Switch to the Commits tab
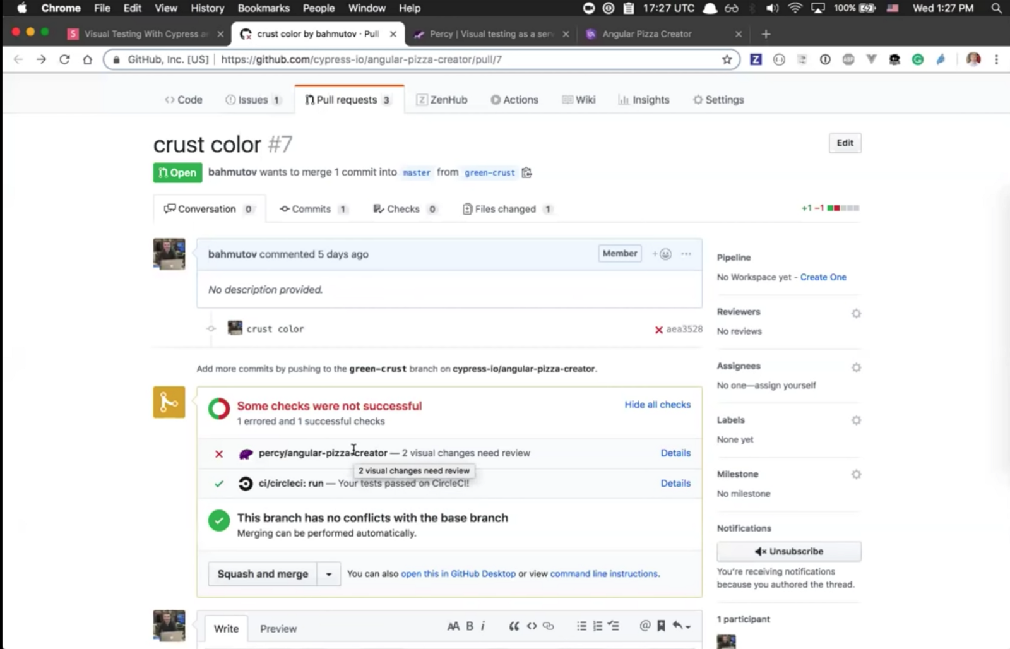Image resolution: width=1010 pixels, height=649 pixels. point(313,209)
